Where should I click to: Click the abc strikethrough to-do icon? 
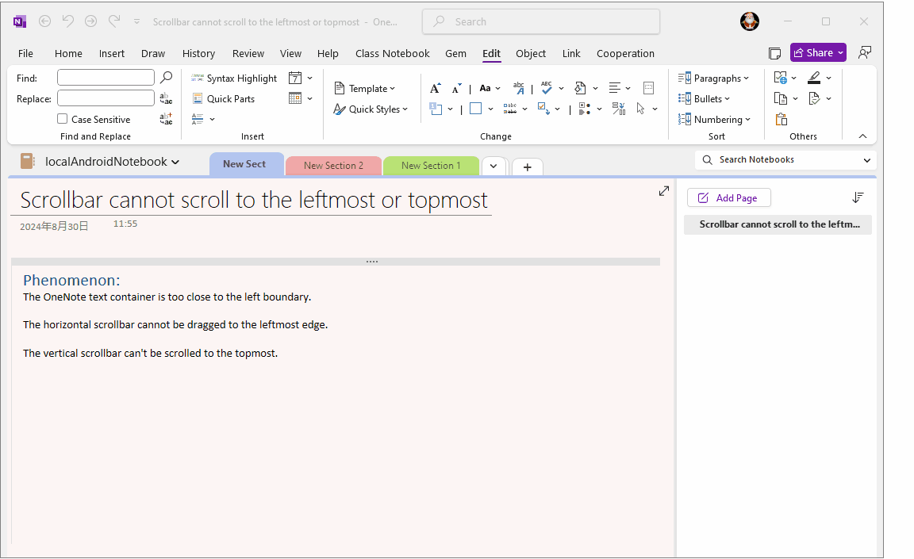coord(510,109)
